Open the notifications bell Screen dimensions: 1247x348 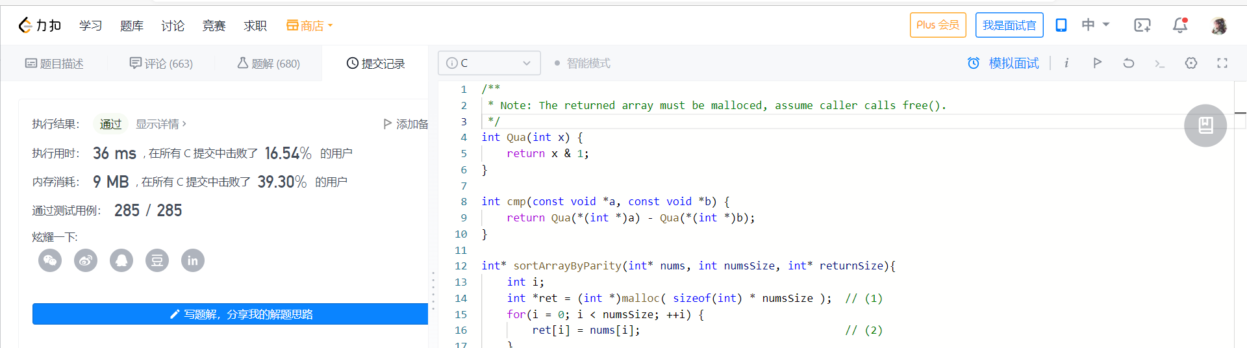[x=1179, y=25]
